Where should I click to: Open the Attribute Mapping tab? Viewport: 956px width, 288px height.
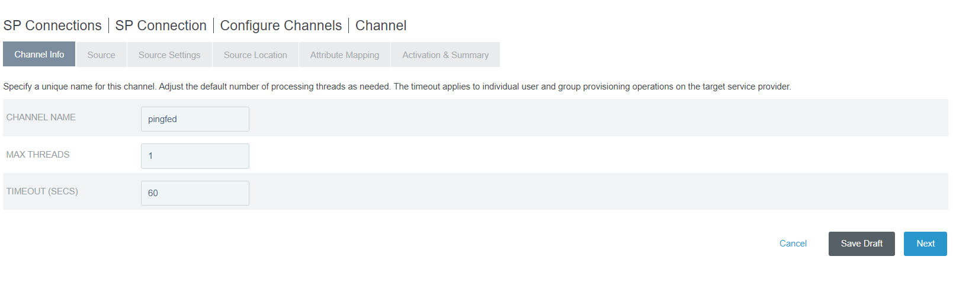(345, 55)
